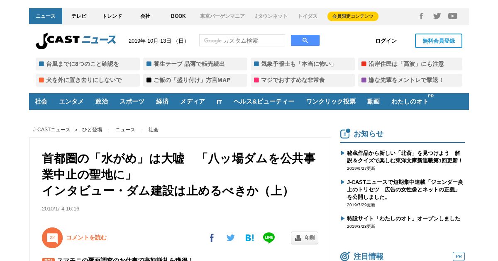
Task: Open notice about 秘蔵作品から新しい「北斎」
Action: [x=405, y=157]
